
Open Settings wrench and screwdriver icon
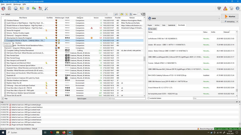(46, 9)
